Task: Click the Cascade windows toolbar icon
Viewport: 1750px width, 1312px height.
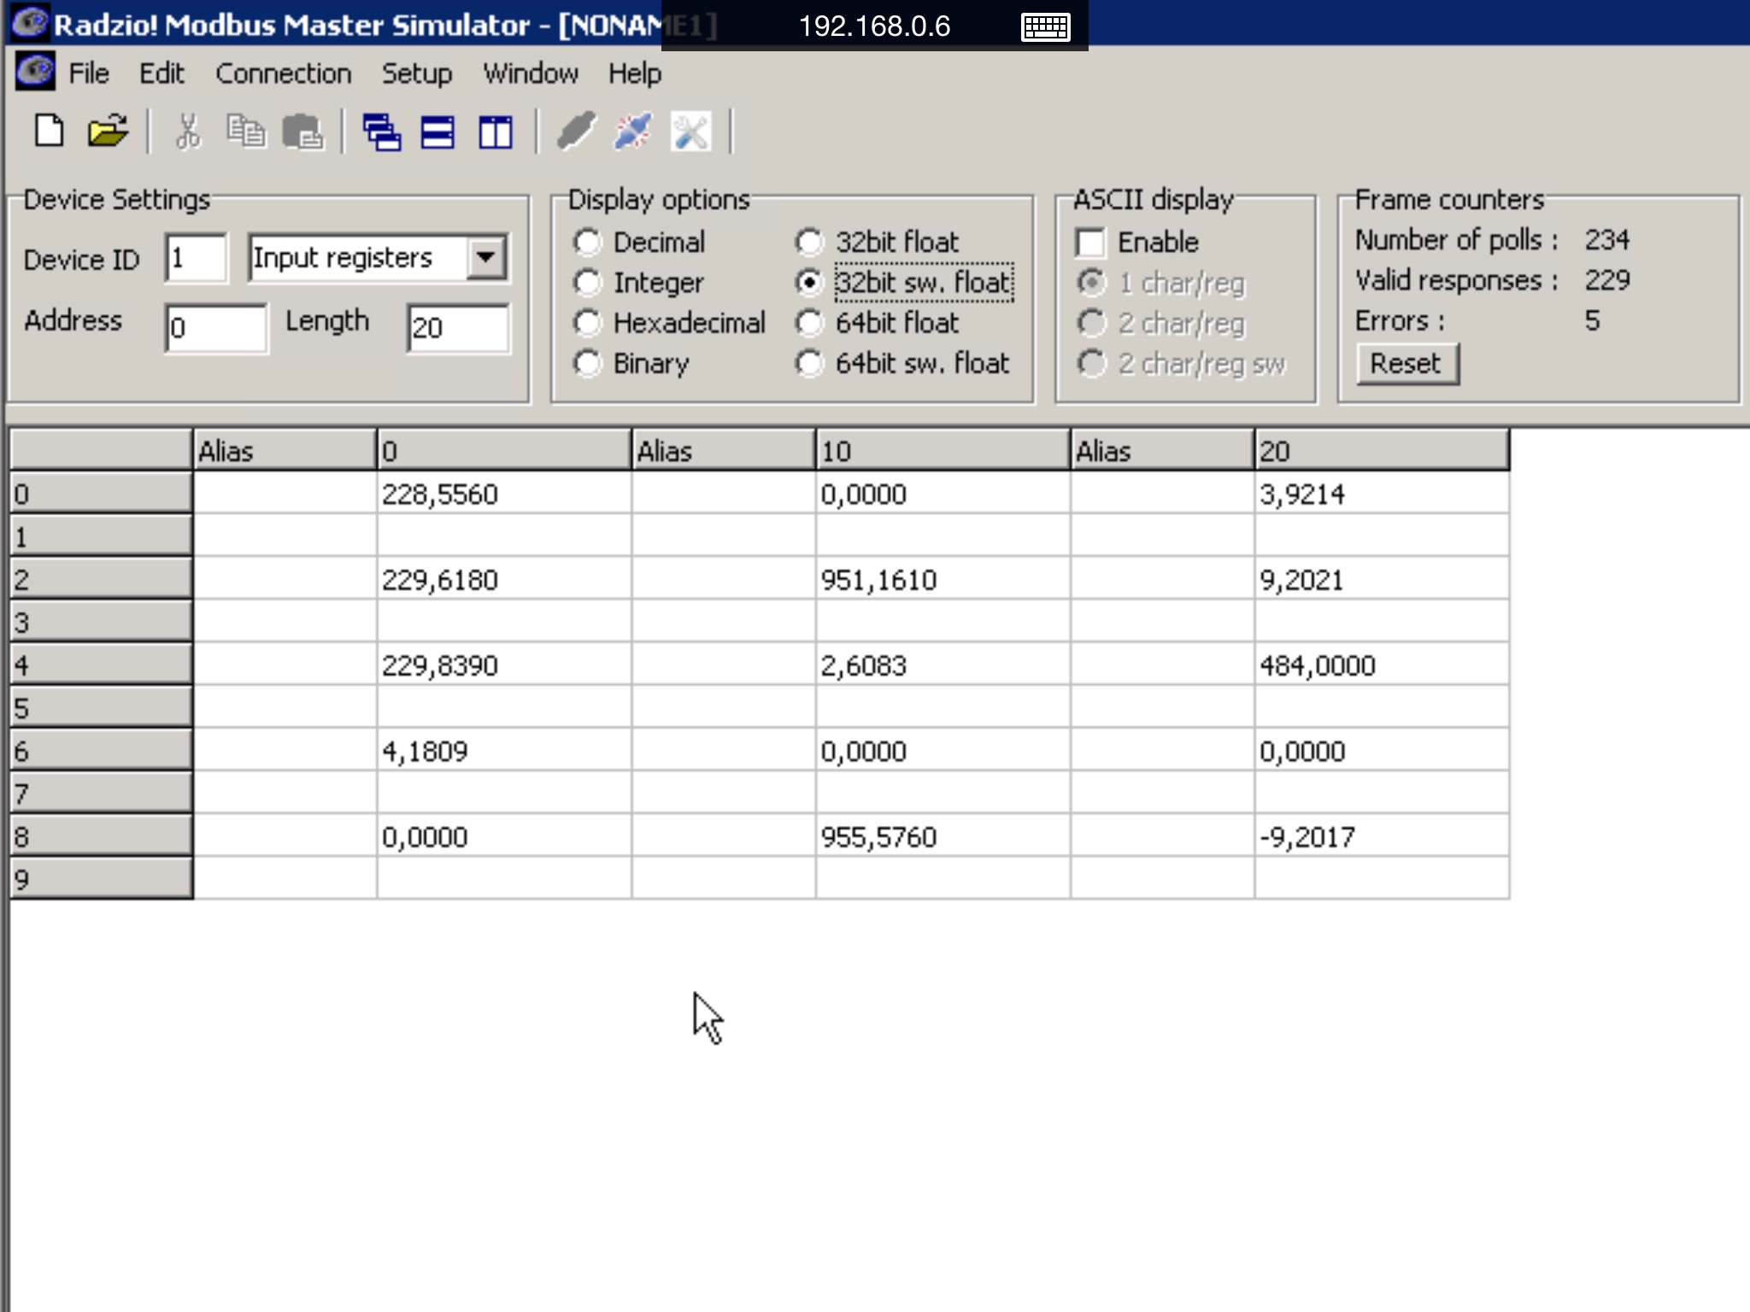Action: (381, 132)
